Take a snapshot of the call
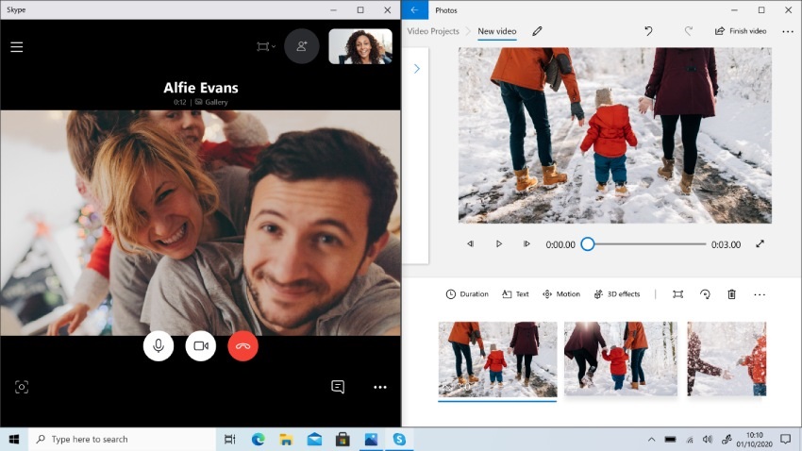The image size is (802, 451). tap(21, 387)
